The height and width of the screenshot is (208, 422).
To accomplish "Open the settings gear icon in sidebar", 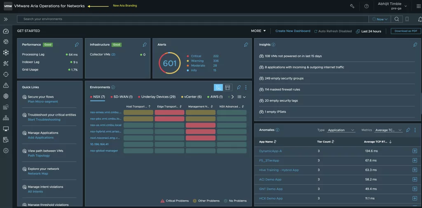I will click(6, 151).
